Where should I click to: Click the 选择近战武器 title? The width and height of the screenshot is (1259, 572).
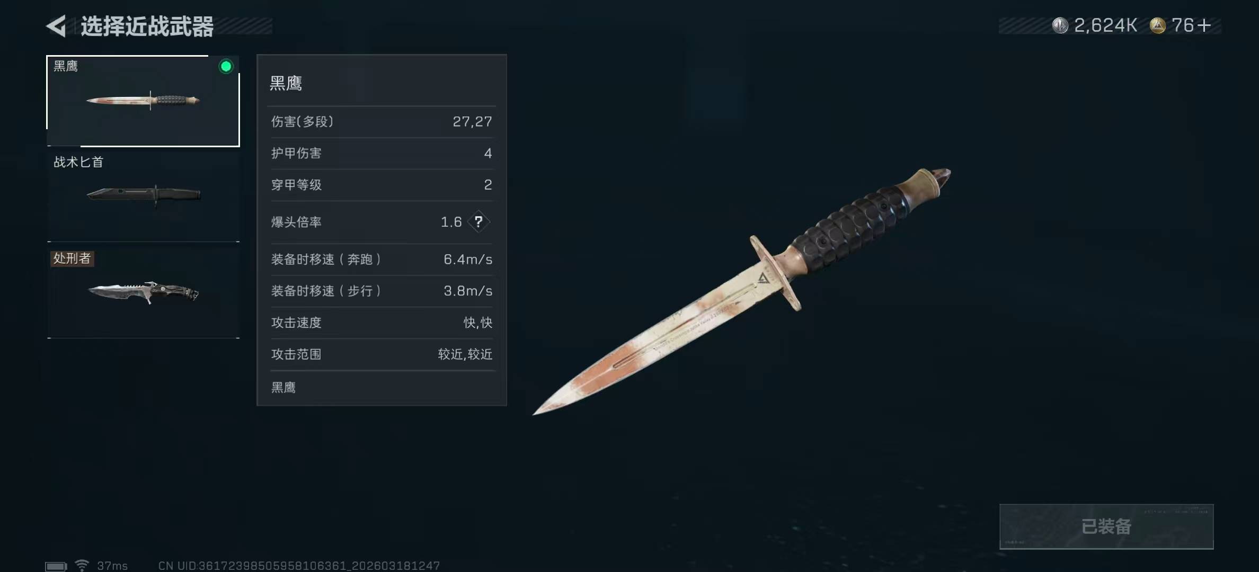(147, 26)
